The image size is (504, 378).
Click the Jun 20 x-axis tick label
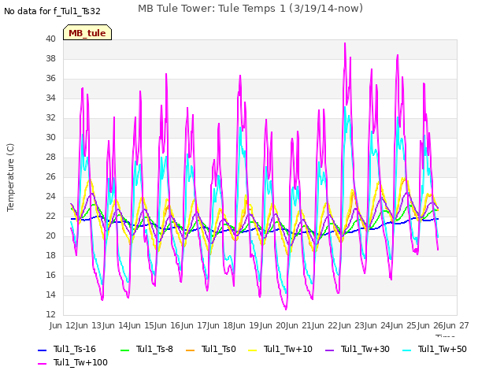[274, 325]
